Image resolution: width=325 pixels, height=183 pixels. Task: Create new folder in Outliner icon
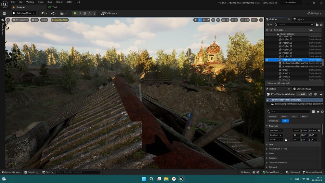pyautogui.click(x=317, y=25)
